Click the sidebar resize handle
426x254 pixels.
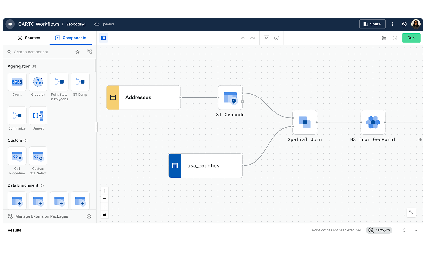click(x=96, y=127)
